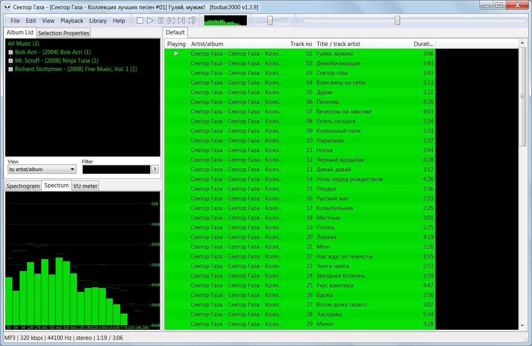Viewport: 532px width, 346px height.
Task: Click the playlist vertical scrollbar thumb
Action: 522,97
